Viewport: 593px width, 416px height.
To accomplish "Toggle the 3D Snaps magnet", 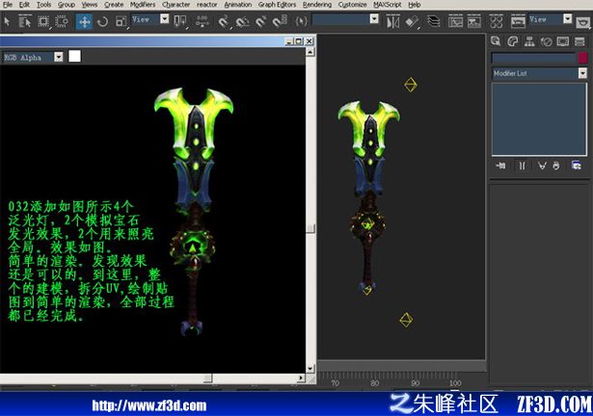I will click(224, 21).
